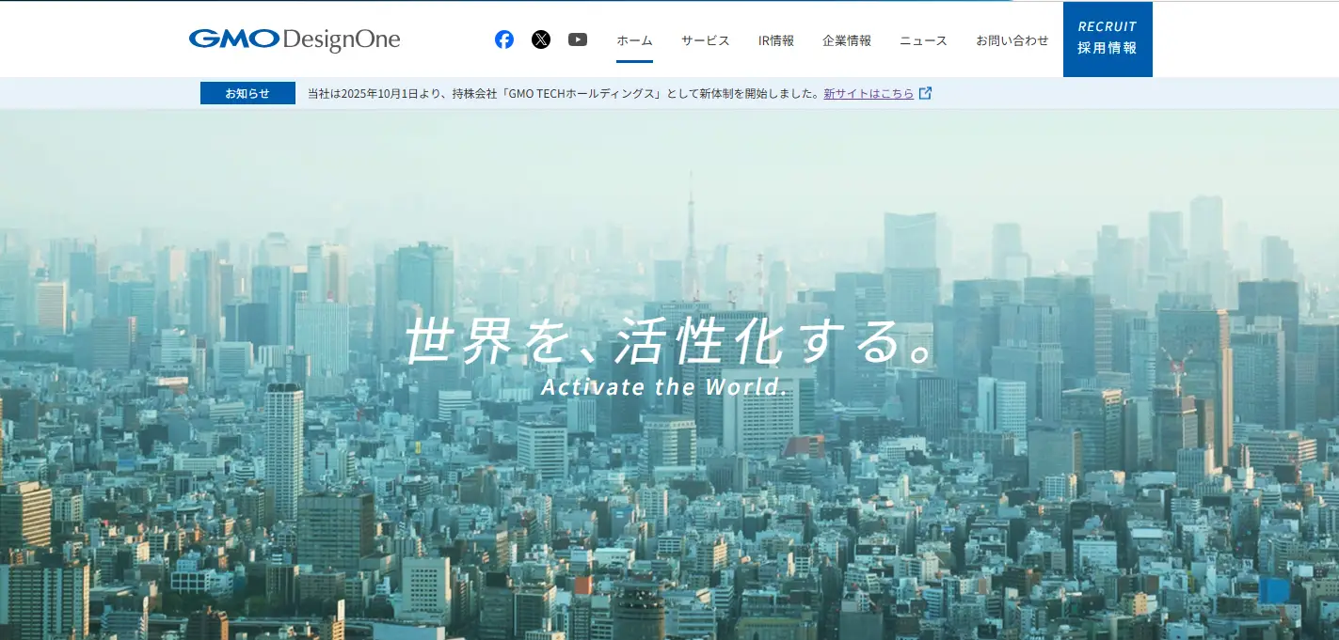Image resolution: width=1339 pixels, height=640 pixels.
Task: Go to the IR情報 menu item
Action: pos(776,40)
